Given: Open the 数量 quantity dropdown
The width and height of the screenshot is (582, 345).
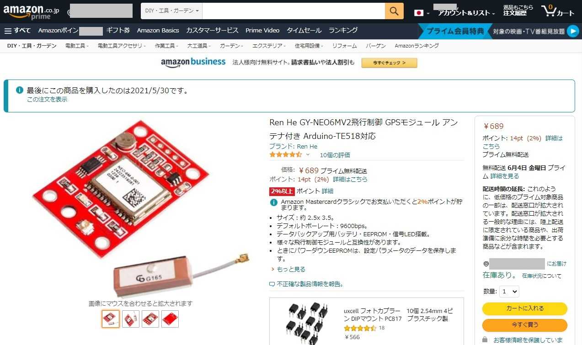Looking at the screenshot, I should (x=509, y=291).
